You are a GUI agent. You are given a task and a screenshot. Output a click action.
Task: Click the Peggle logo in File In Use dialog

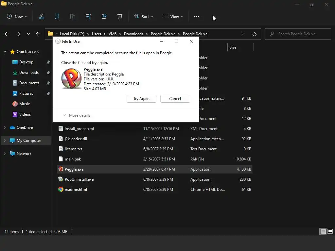coord(71,78)
